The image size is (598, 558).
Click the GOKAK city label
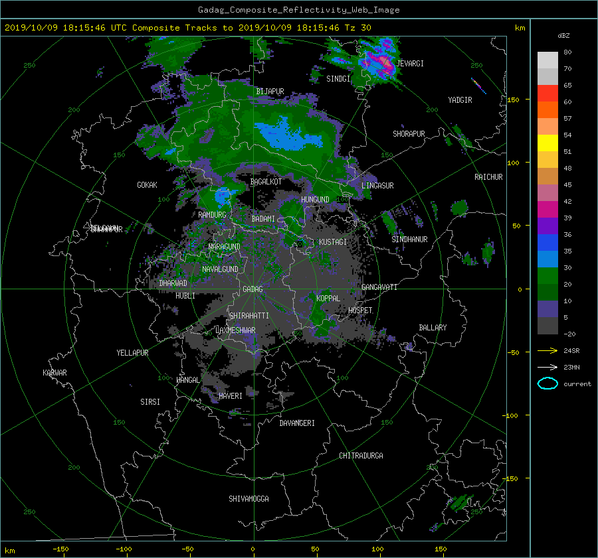coord(147,185)
